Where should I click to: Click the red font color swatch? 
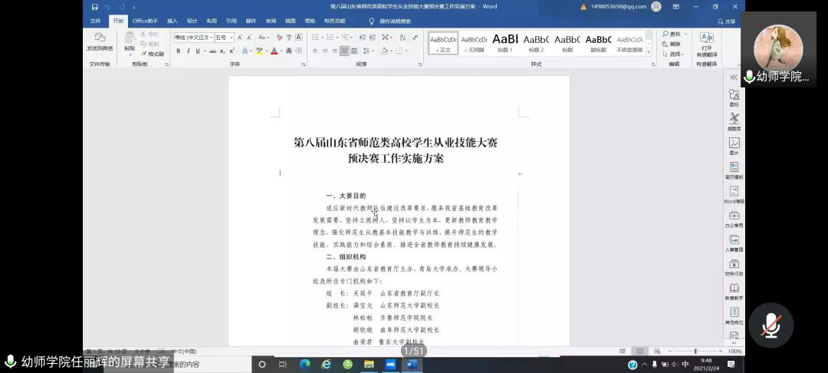(x=275, y=51)
